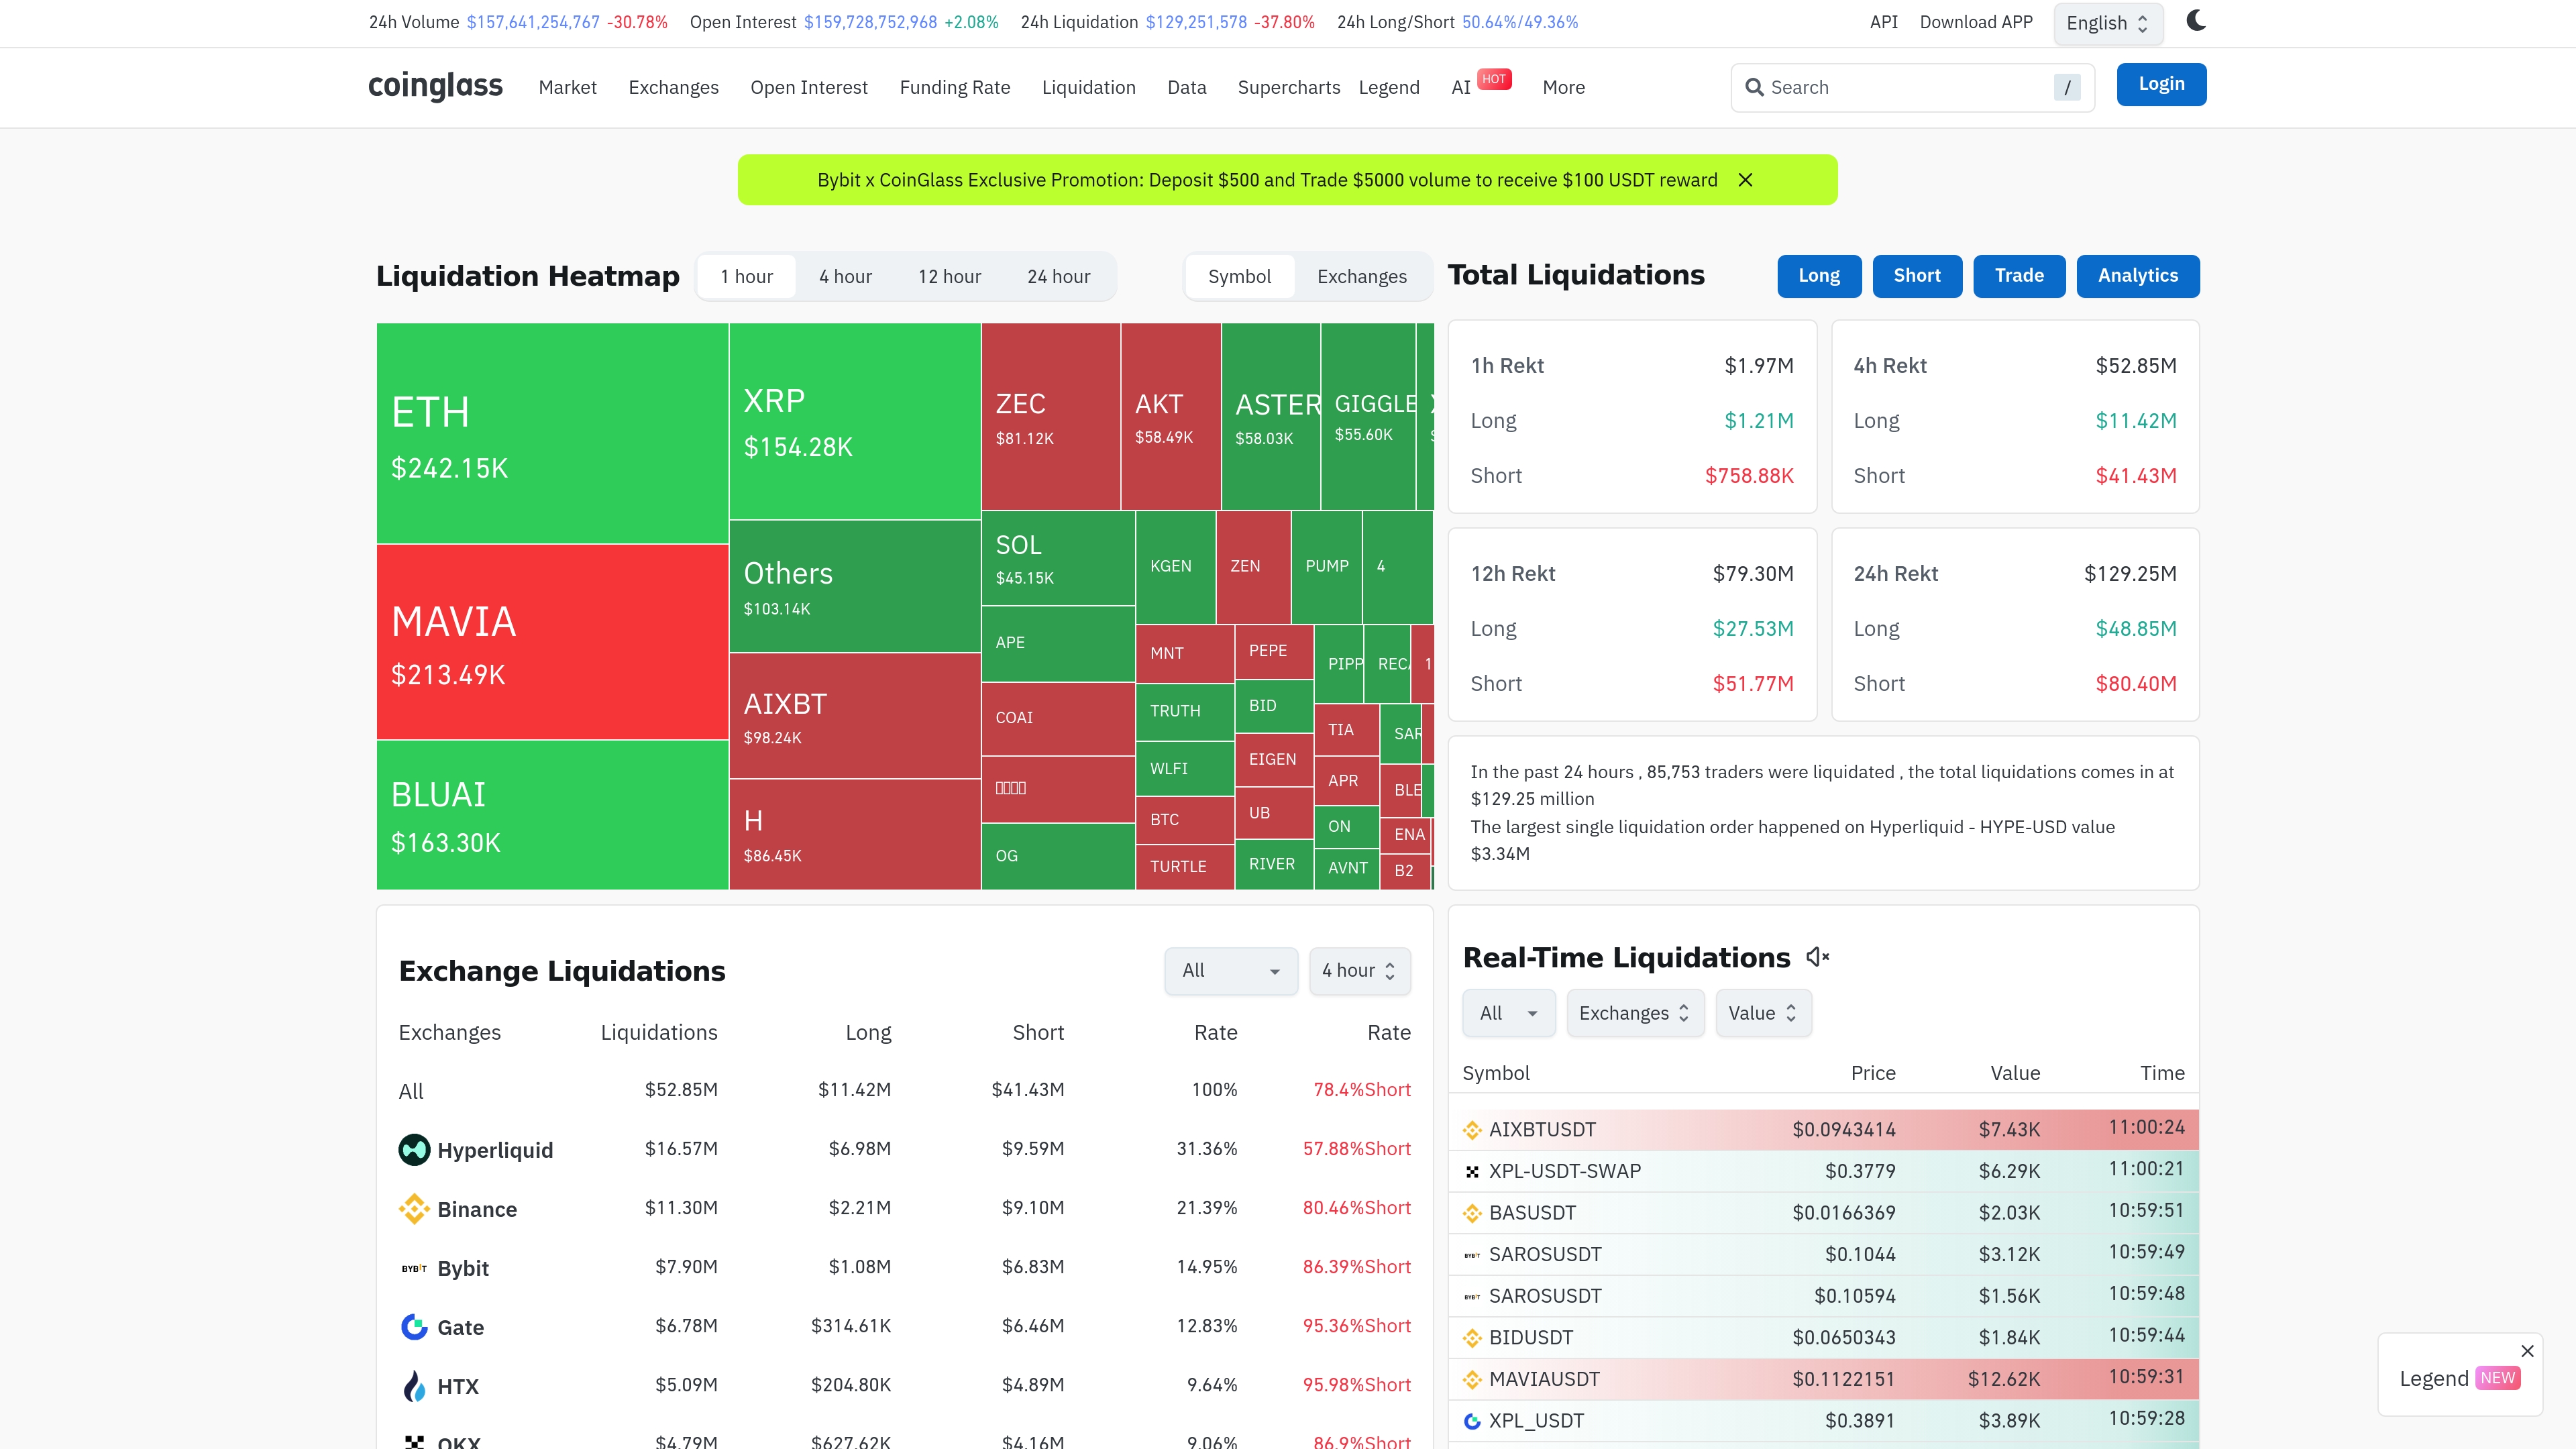Toggle heatmap view to Exchanges
2576x1449 pixels.
(x=1361, y=277)
